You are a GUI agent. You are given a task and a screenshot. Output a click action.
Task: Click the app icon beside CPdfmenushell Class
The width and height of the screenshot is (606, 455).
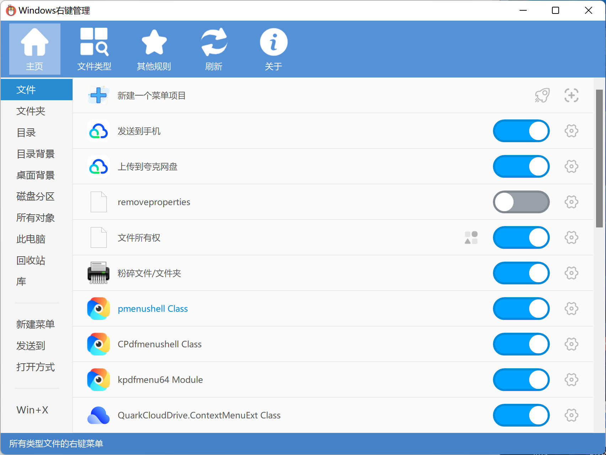coord(99,344)
